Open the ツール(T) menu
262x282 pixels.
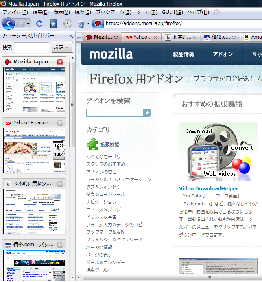[146, 12]
